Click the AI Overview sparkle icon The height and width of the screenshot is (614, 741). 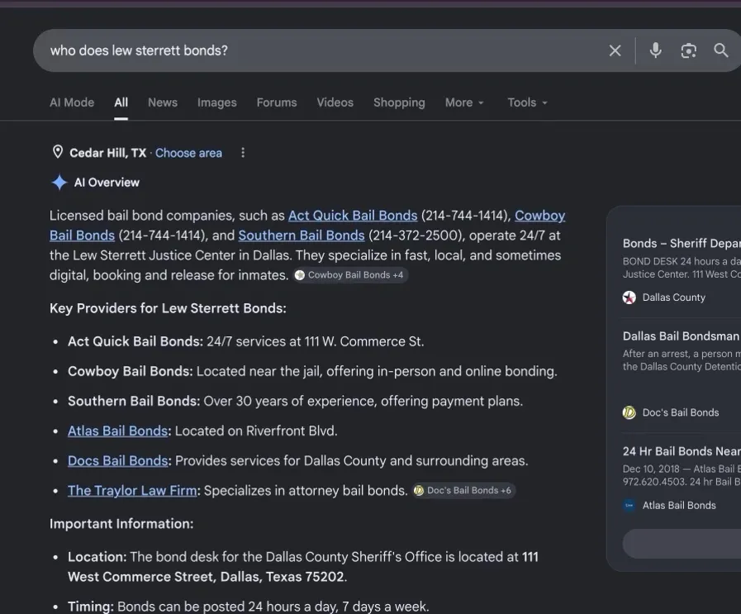[x=59, y=182]
